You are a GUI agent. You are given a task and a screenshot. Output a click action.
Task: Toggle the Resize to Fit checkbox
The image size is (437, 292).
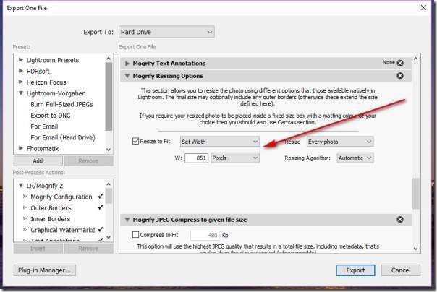point(136,141)
